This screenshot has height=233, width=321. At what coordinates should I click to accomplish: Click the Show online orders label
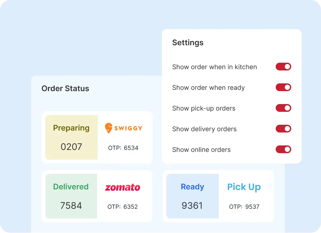[x=201, y=150]
